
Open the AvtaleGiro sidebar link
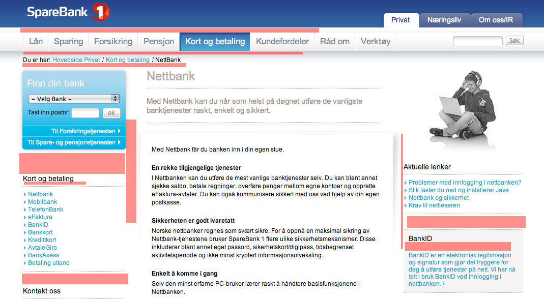(42, 248)
